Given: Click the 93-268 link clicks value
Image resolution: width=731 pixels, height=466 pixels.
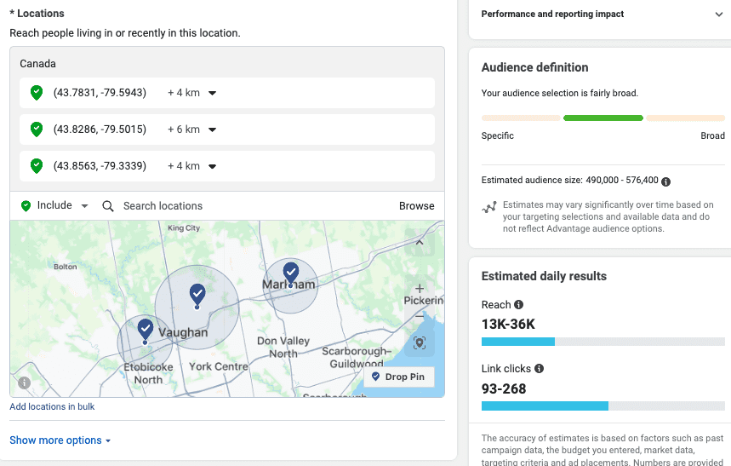Looking at the screenshot, I should (504, 388).
